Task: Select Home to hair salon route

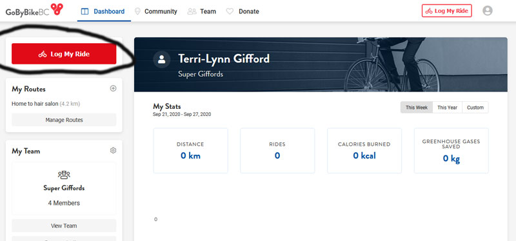Action: 46,104
